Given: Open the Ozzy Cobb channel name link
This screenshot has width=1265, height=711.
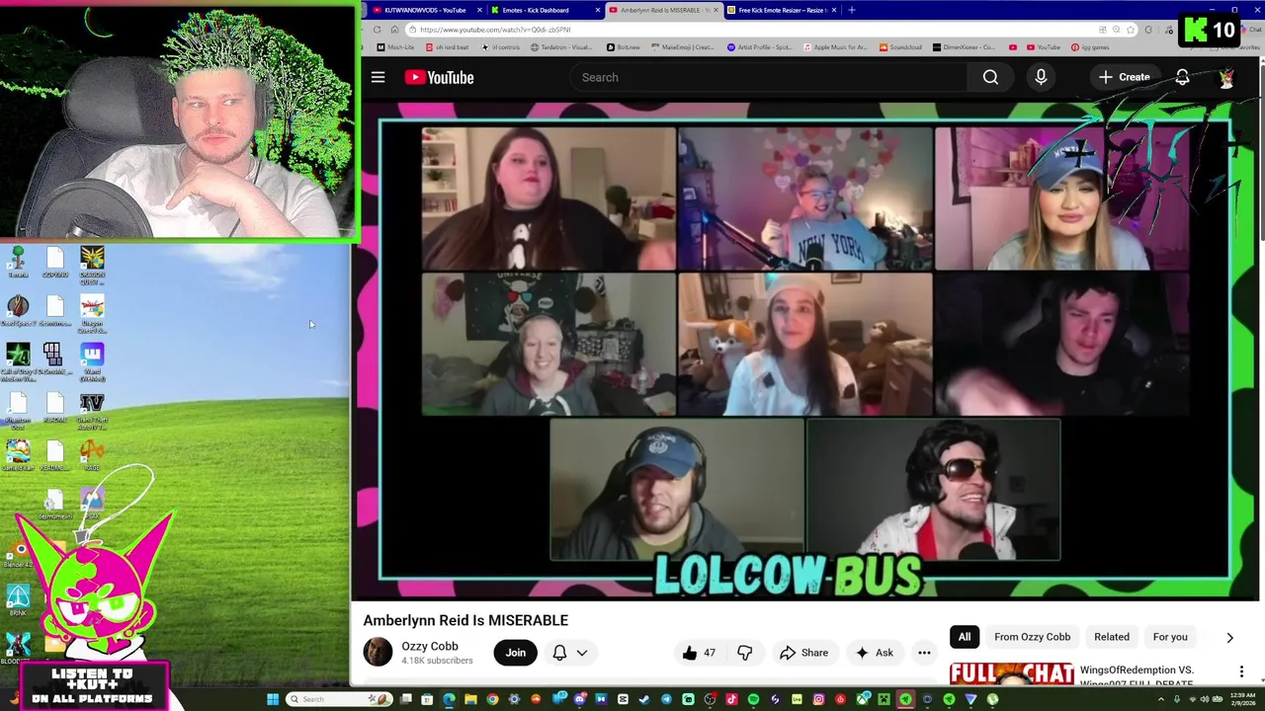Looking at the screenshot, I should (x=430, y=646).
